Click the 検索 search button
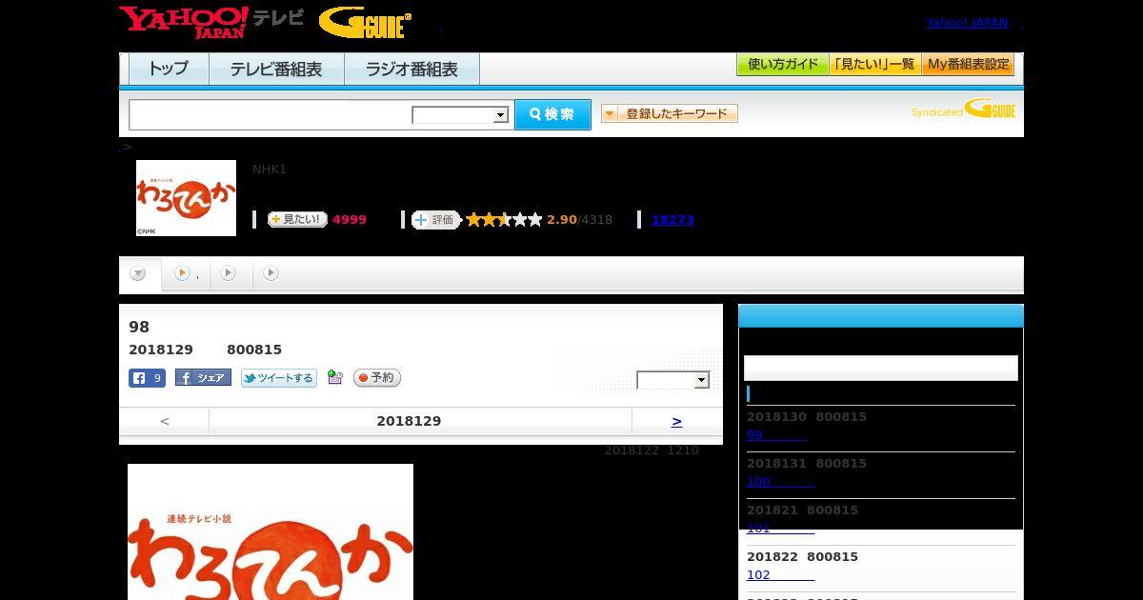This screenshot has height=600, width=1143. pos(552,114)
